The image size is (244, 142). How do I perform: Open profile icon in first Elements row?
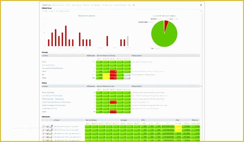43,127
